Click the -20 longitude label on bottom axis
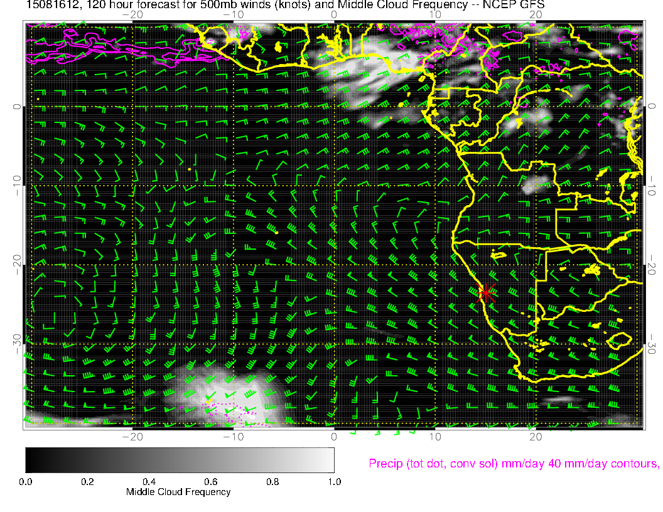The image size is (663, 512). pyautogui.click(x=132, y=437)
